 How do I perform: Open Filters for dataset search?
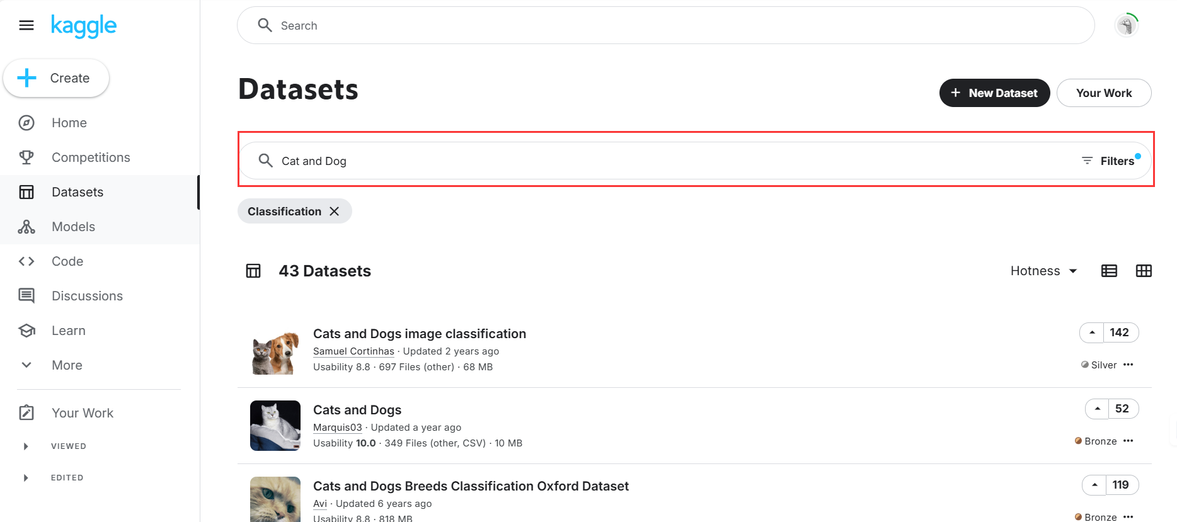point(1110,161)
